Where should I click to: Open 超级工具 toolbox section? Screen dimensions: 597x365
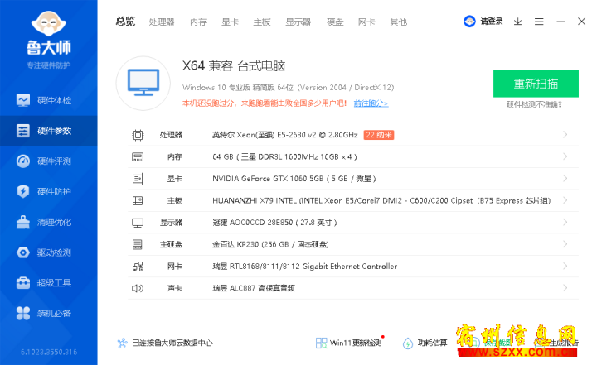(49, 283)
